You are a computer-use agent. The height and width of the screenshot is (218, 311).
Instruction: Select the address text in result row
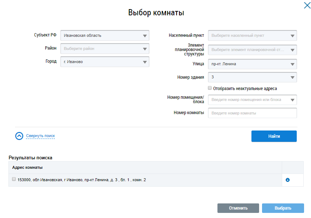click(81, 180)
